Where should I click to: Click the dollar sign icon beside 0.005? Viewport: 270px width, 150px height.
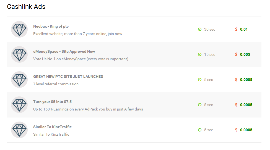tap(236, 54)
